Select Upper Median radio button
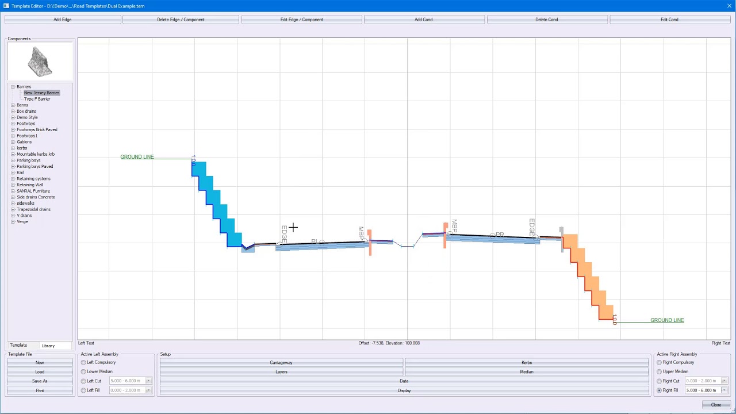 tap(660, 372)
